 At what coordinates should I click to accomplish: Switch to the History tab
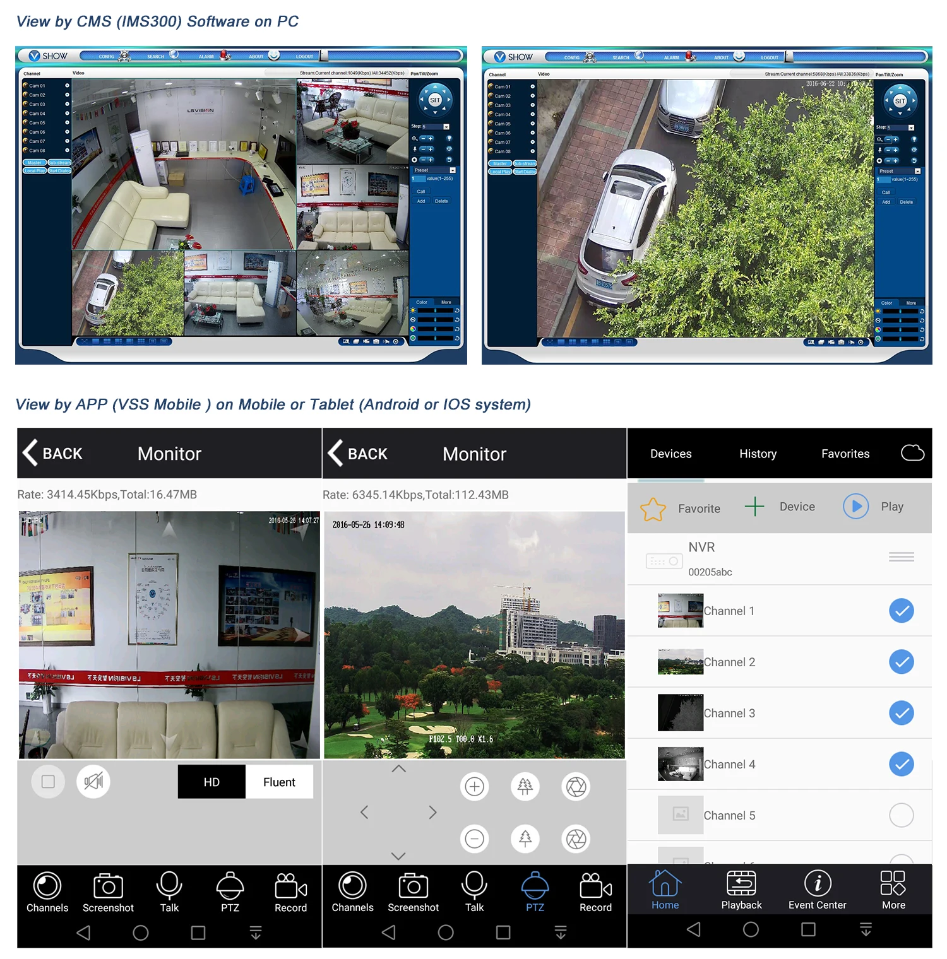tap(758, 453)
